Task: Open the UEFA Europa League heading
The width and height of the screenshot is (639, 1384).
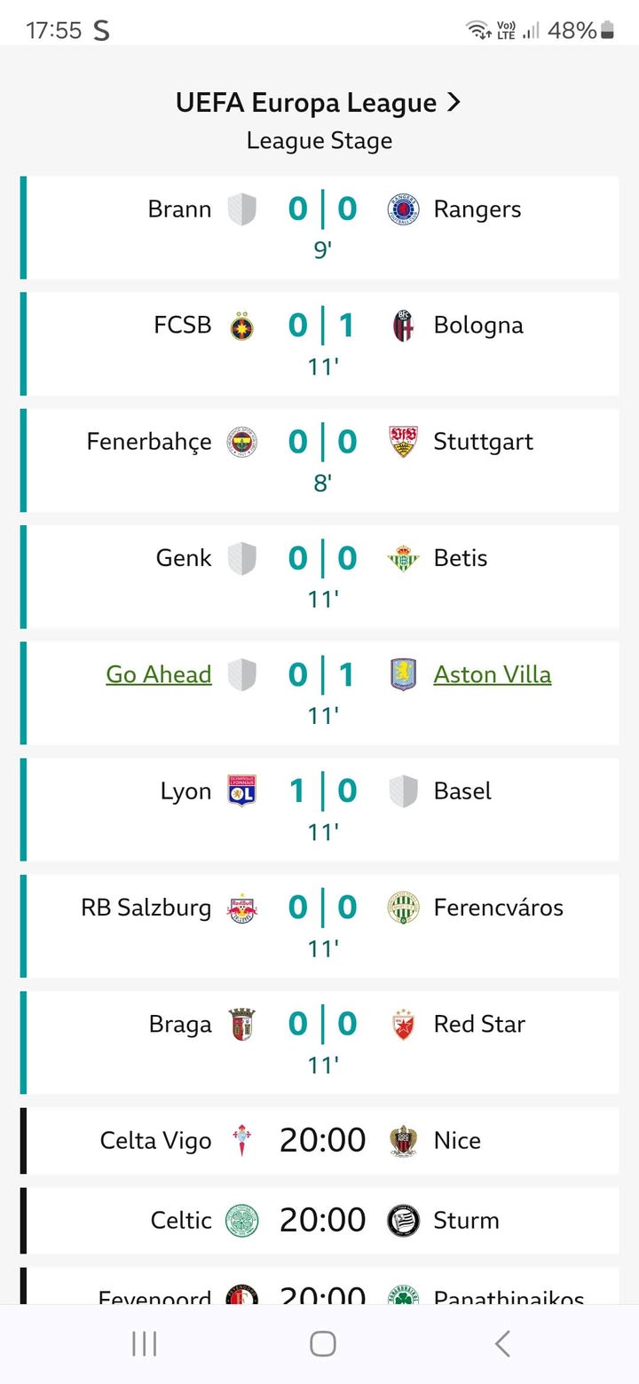Action: [x=306, y=103]
